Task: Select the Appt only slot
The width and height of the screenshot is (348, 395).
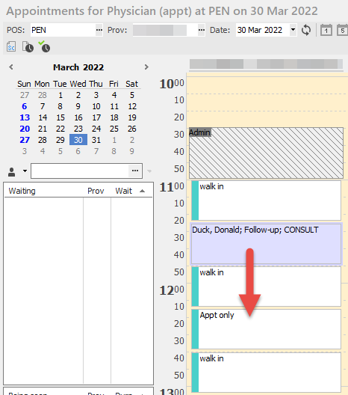Action: tap(266, 329)
